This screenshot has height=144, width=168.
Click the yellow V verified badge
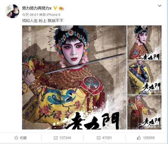(x=55, y=8)
